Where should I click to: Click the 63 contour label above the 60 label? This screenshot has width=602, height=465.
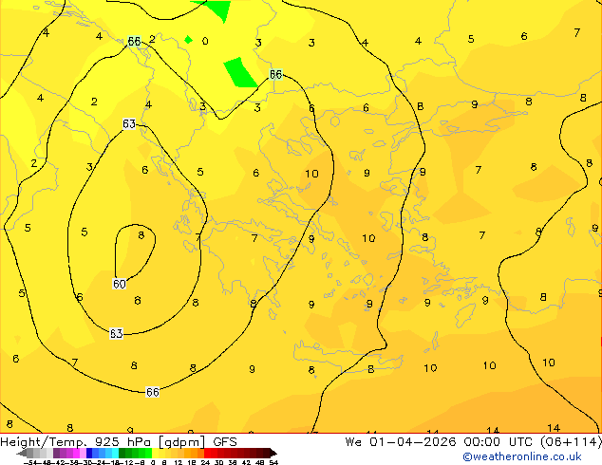click(x=129, y=123)
